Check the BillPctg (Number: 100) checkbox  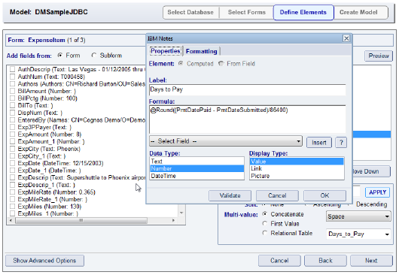click(12, 98)
